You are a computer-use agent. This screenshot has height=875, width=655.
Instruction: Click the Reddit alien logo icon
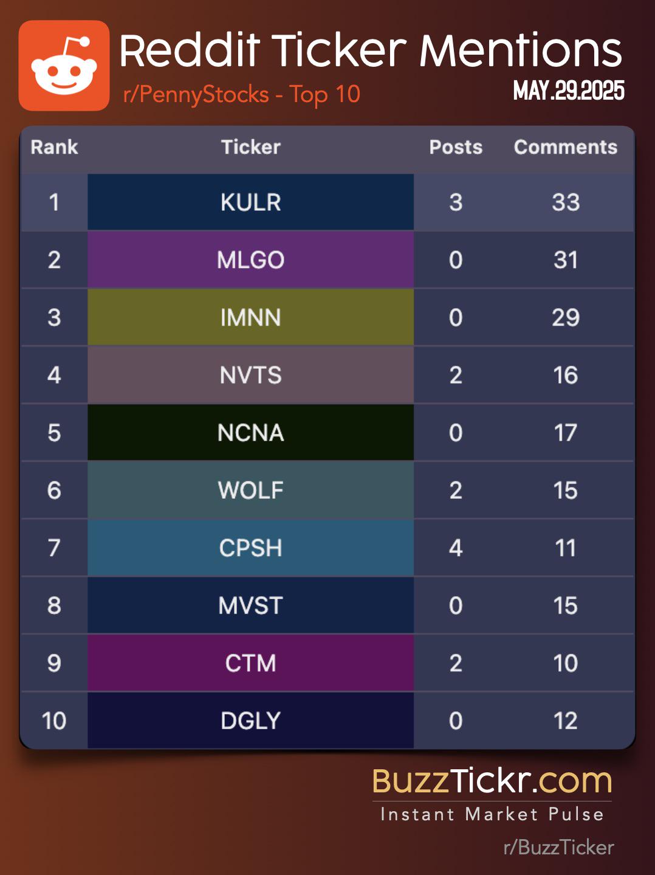pos(64,66)
